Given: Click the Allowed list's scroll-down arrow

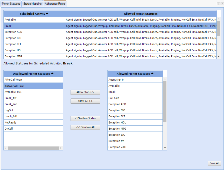Looking at the screenshot, I should pos(165,148).
